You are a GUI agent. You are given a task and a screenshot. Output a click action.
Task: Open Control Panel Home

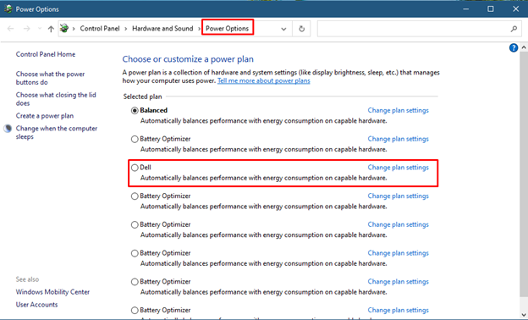(46, 54)
